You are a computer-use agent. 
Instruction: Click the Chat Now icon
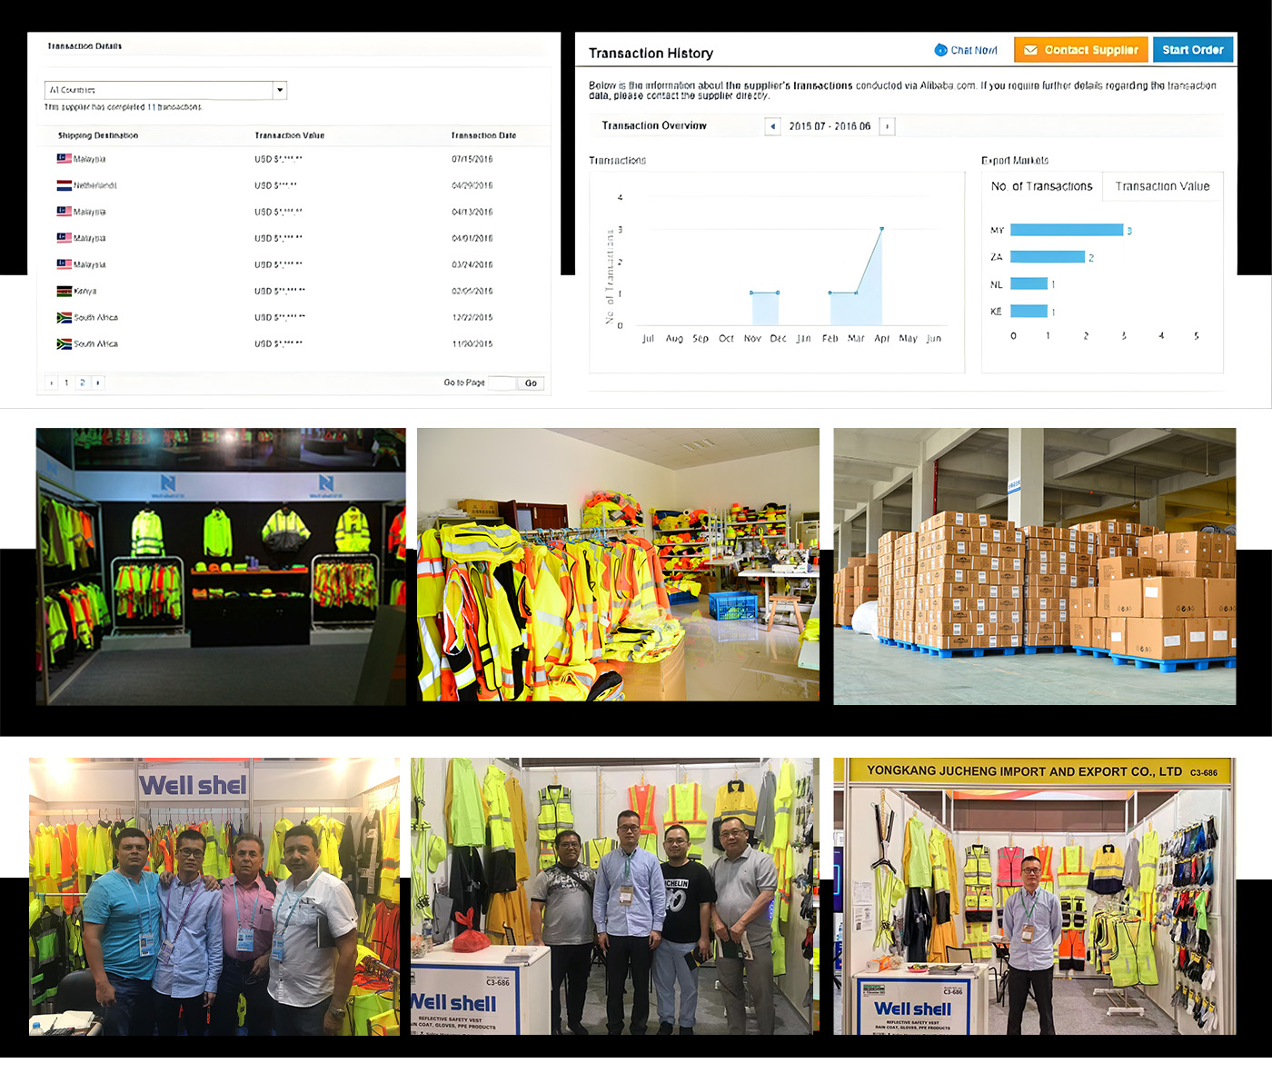[x=940, y=50]
